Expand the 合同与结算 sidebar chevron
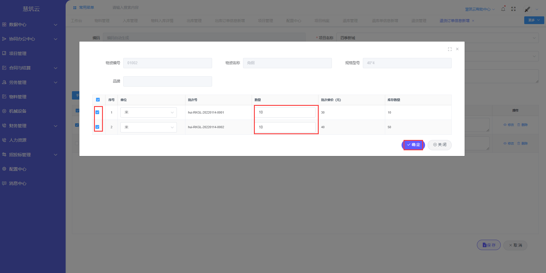This screenshot has width=546, height=273. (56, 68)
